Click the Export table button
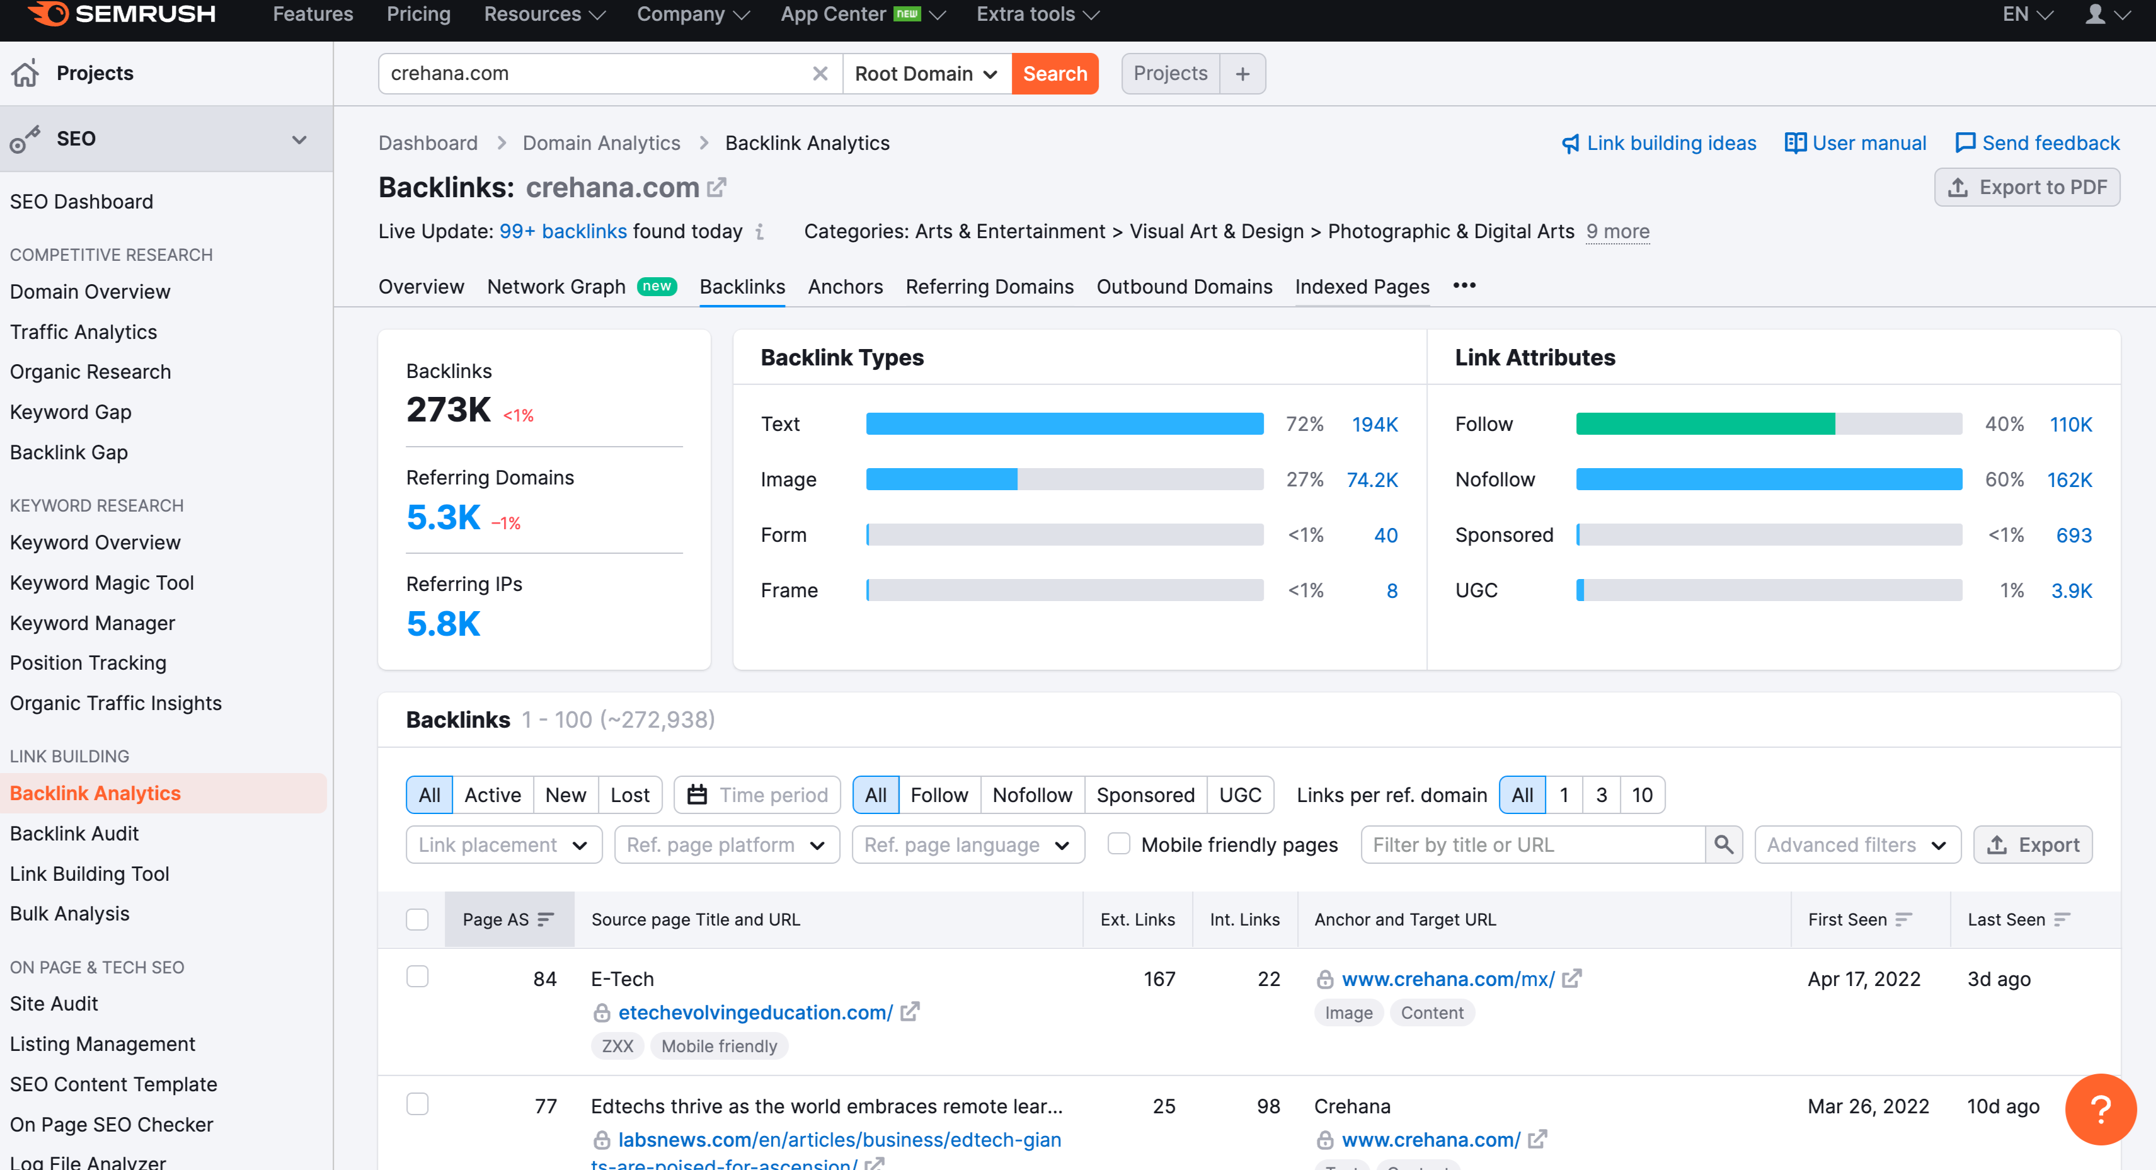 [2032, 844]
